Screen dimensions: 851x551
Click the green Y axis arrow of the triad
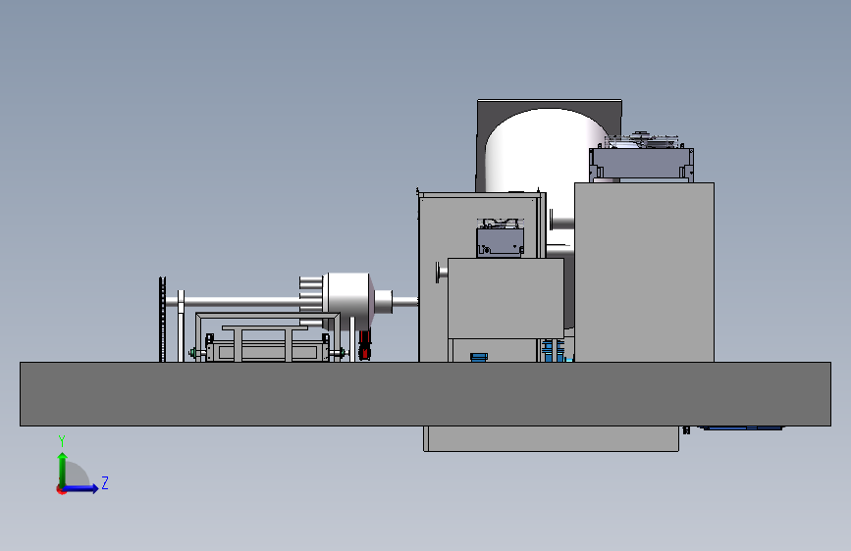[x=63, y=469]
